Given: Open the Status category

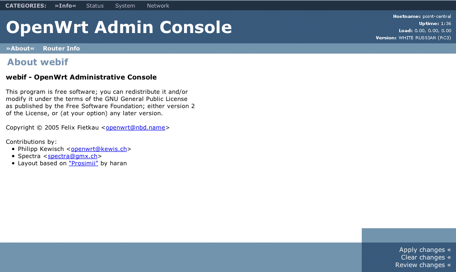Looking at the screenshot, I should [x=95, y=6].
